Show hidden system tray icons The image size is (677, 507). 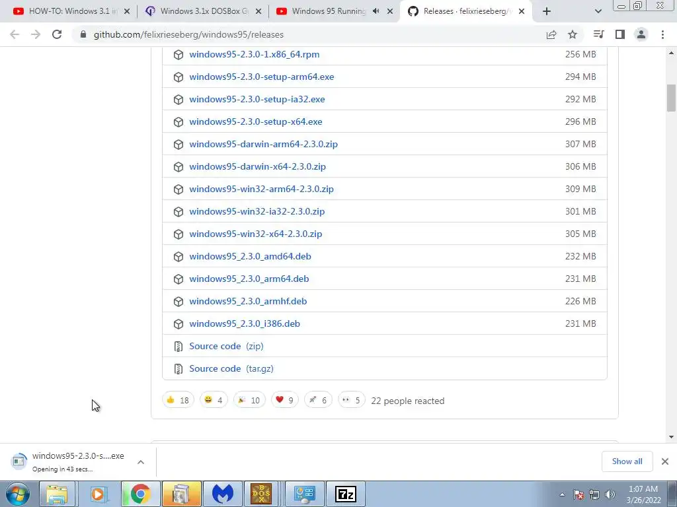562,494
